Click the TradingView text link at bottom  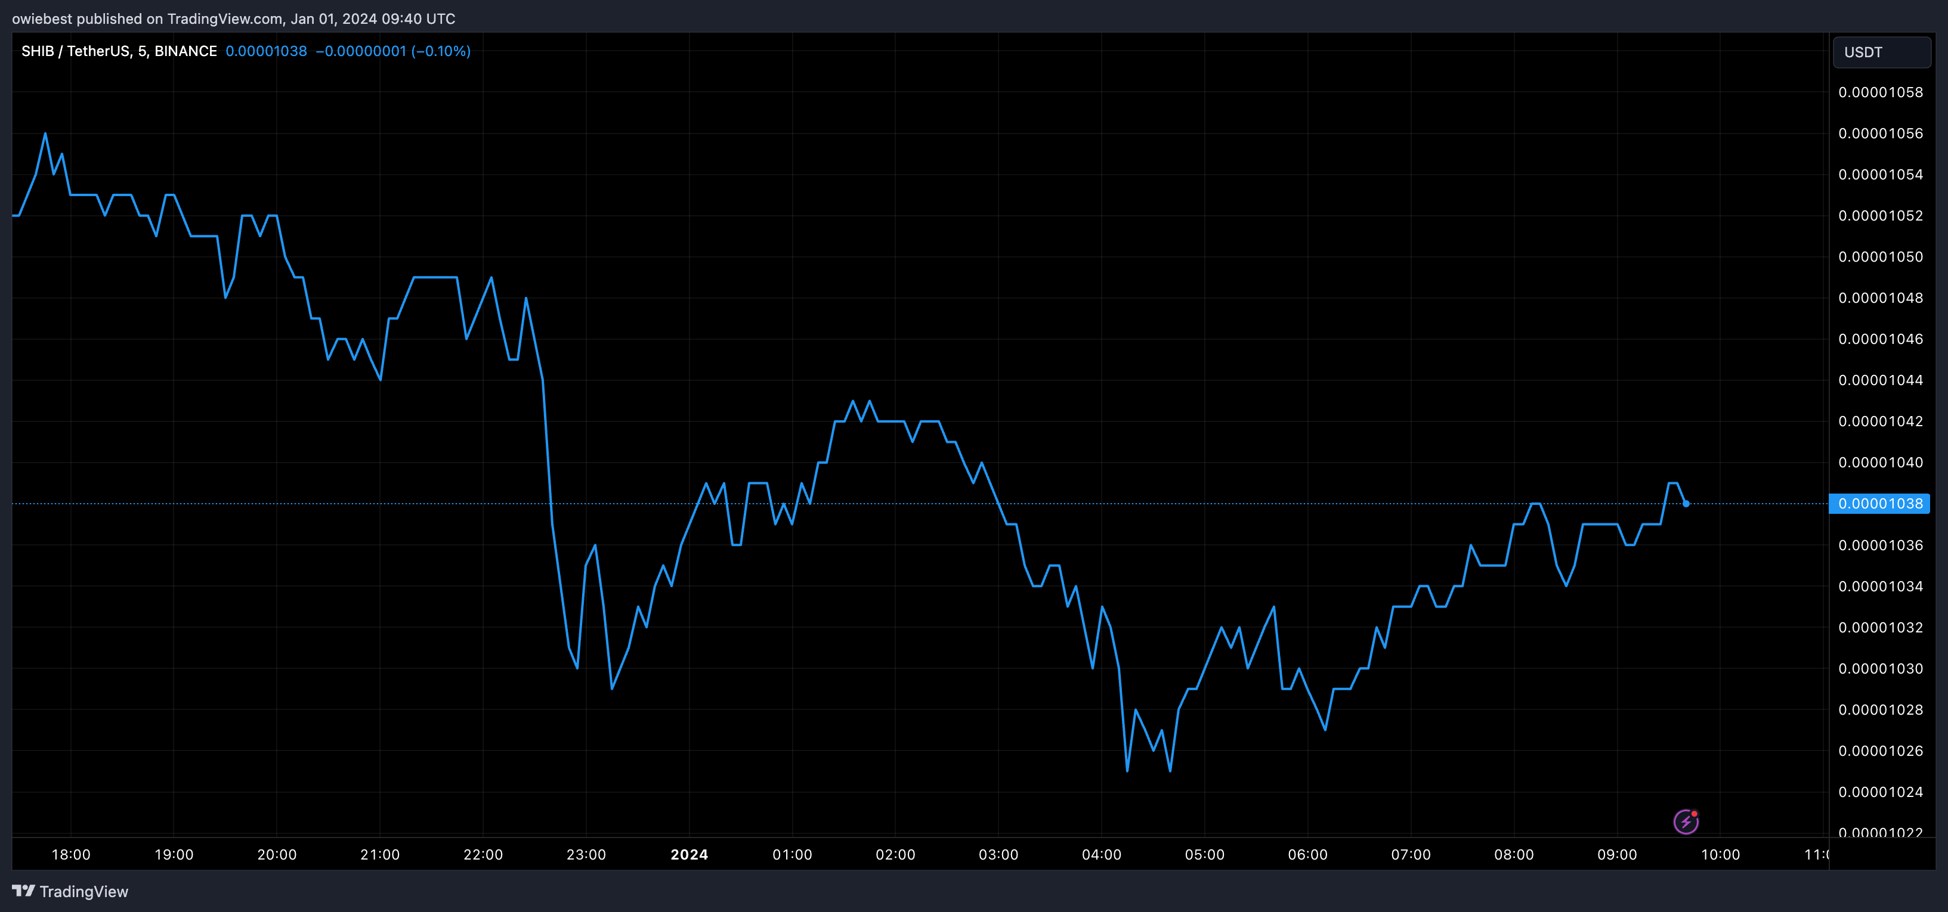click(x=83, y=892)
